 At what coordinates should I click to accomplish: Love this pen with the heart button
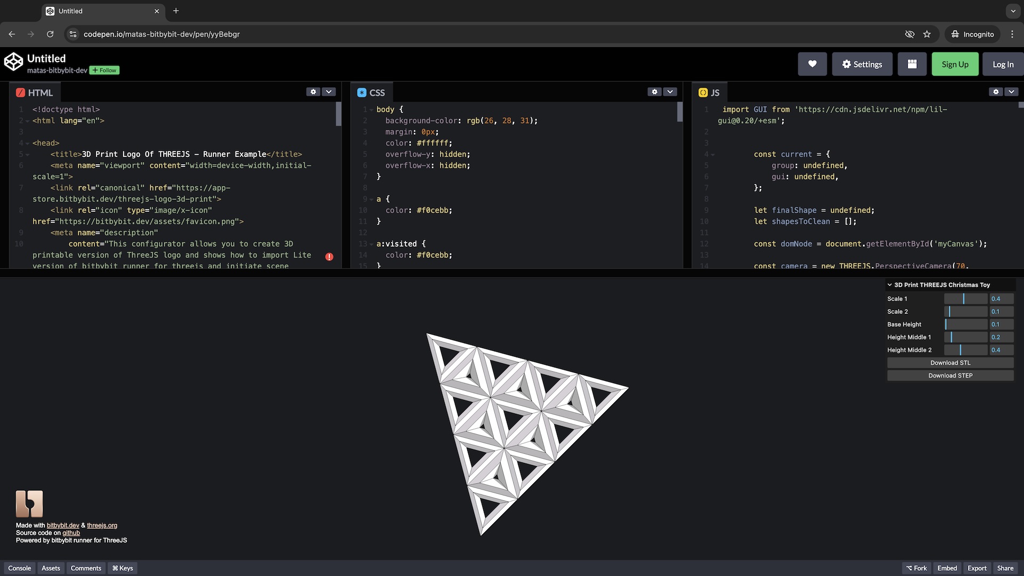click(x=812, y=64)
